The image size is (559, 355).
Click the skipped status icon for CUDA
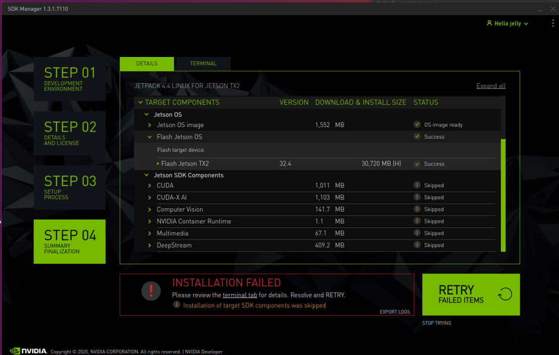tap(417, 185)
